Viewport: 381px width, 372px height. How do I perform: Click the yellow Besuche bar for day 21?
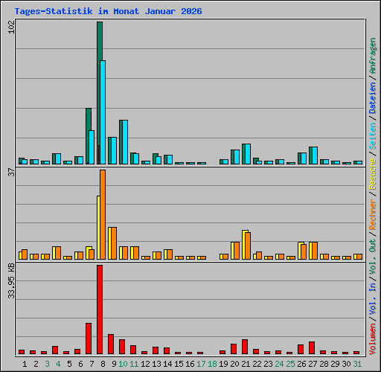(243, 245)
